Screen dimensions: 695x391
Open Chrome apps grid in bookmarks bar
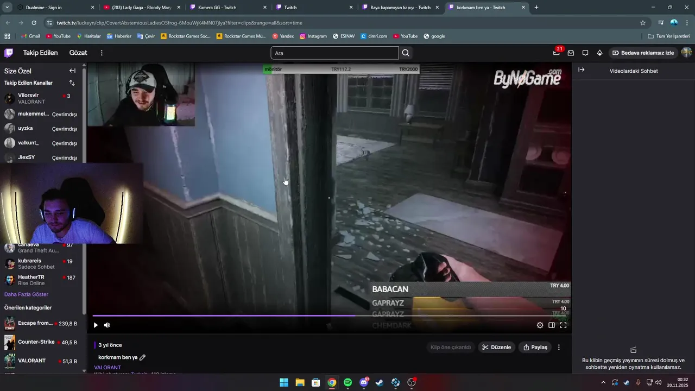7,36
